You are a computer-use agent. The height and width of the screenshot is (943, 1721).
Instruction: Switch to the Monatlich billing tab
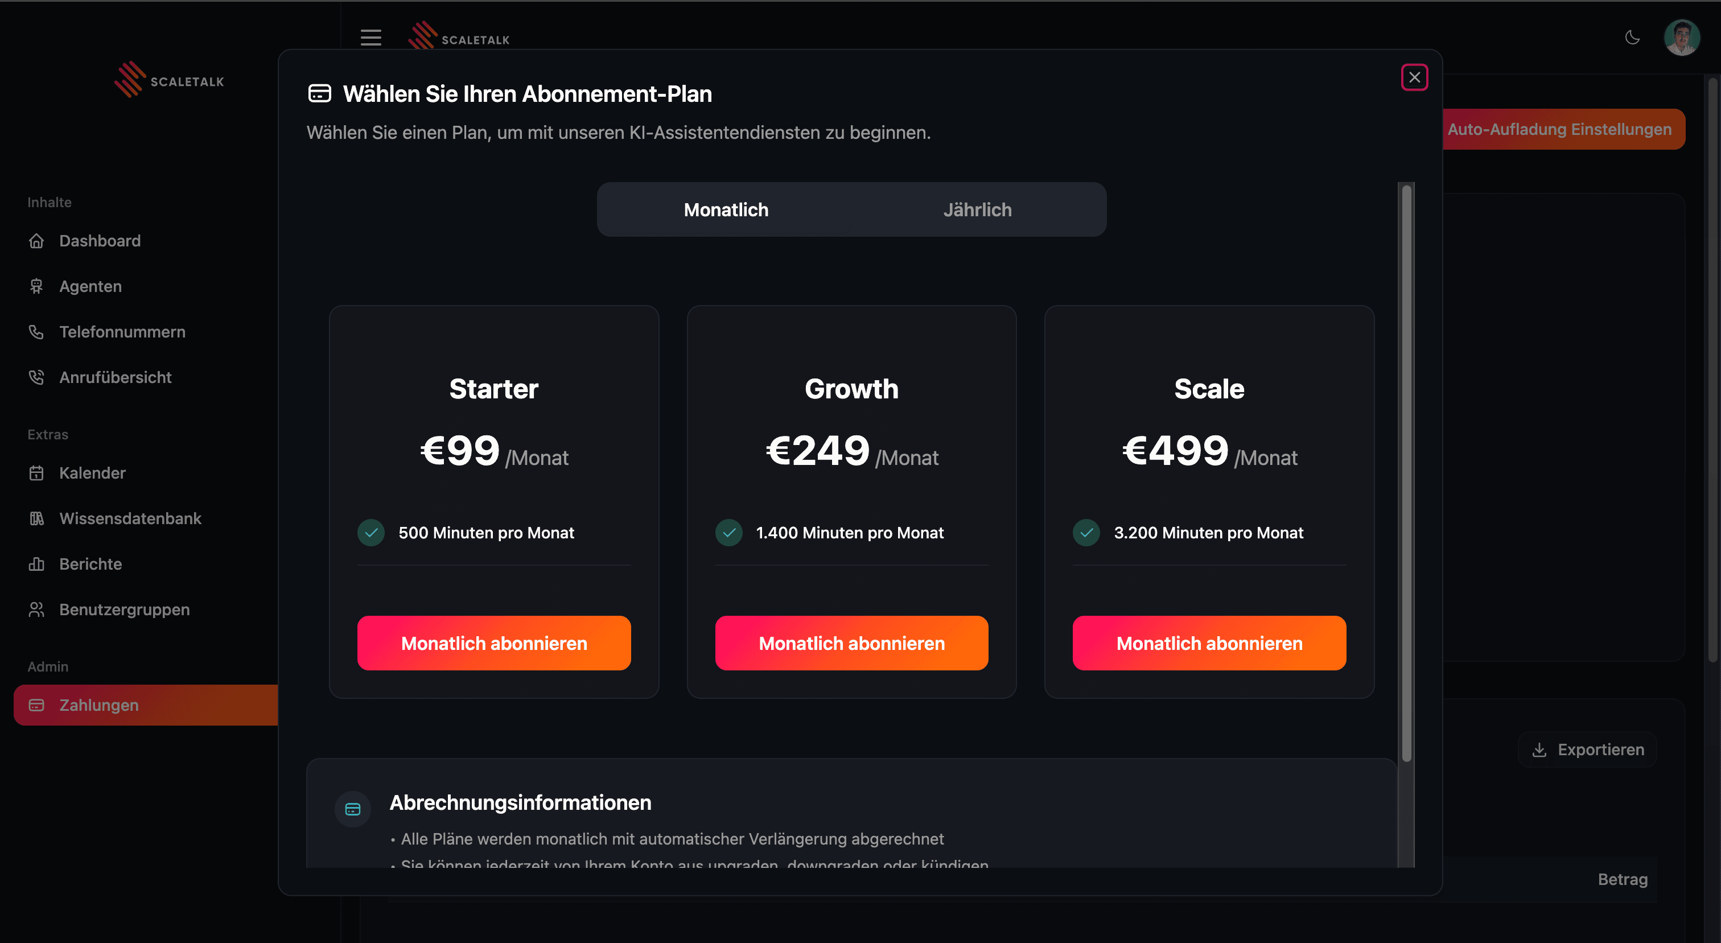tap(726, 209)
